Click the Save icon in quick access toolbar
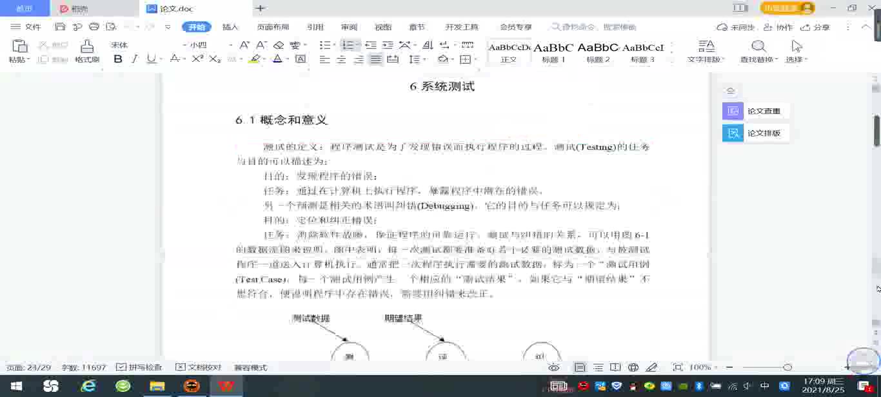The image size is (881, 397). point(60,27)
